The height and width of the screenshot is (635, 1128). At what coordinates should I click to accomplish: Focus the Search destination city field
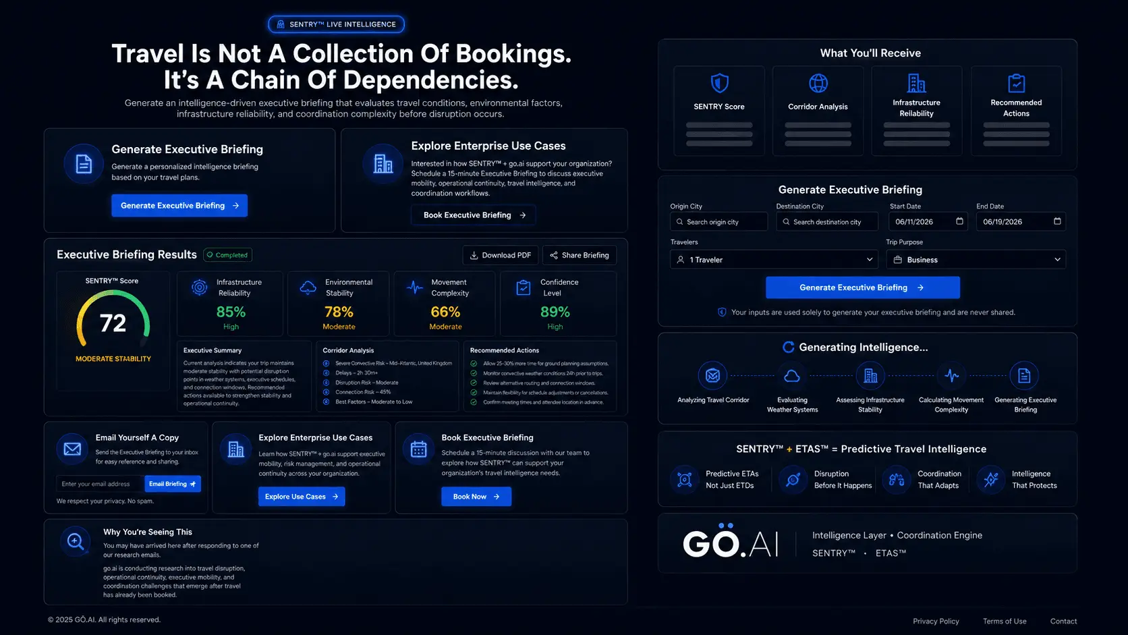[827, 222]
